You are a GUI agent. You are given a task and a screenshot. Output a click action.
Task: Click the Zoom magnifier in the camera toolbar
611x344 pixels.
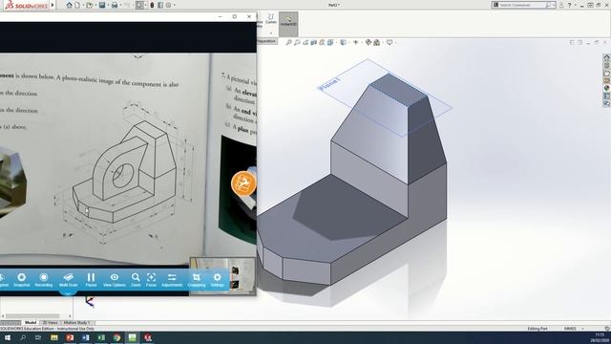136,280
